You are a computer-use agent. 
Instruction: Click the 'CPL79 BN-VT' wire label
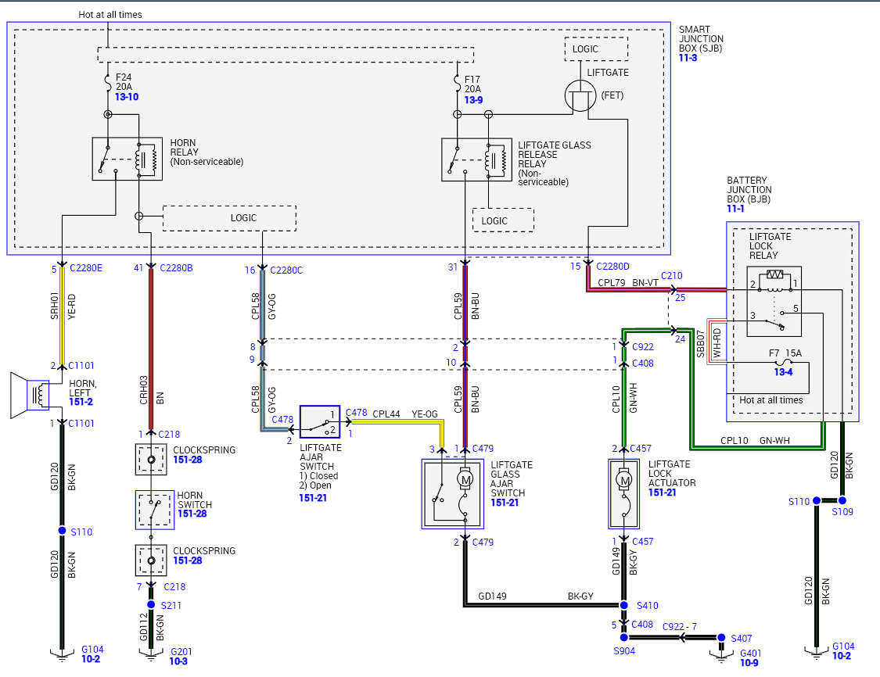click(628, 283)
